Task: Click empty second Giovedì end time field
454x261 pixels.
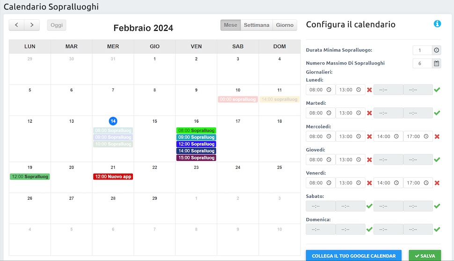Action: point(418,159)
